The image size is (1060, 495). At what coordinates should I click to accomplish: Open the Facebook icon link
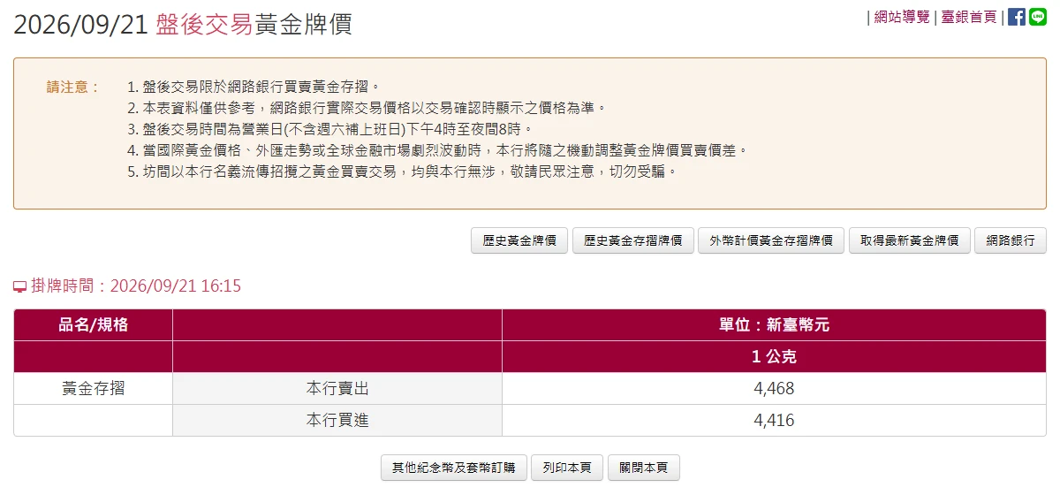[x=1017, y=17]
